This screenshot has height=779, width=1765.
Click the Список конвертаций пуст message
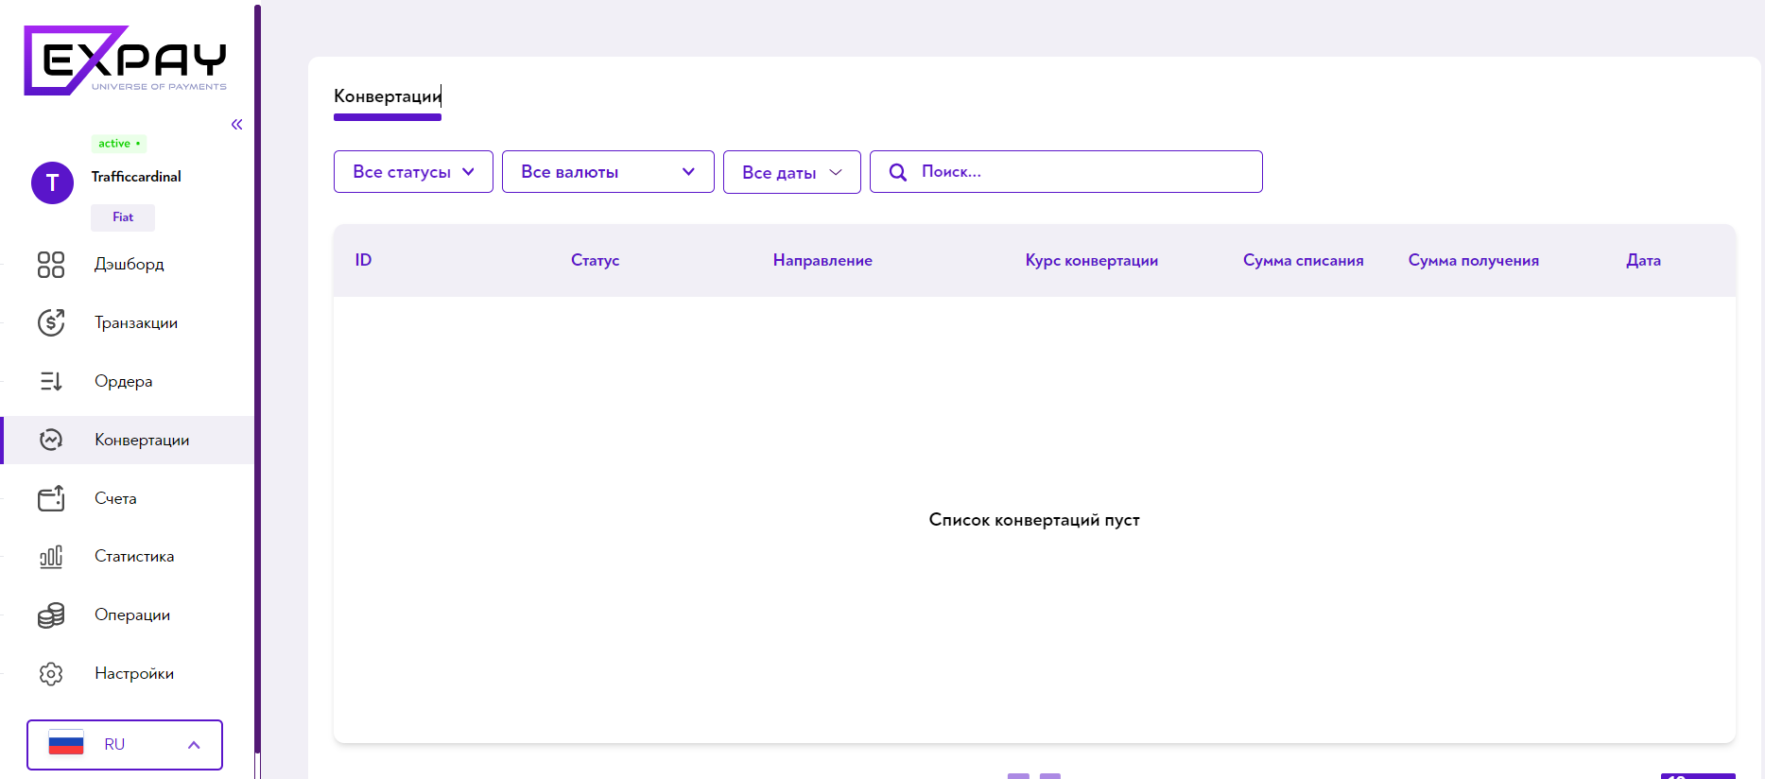[1034, 520]
